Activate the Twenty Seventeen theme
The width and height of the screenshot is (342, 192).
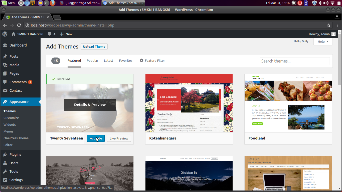(x=96, y=138)
